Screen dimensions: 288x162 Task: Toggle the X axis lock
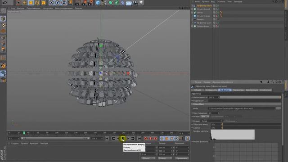click(x=51, y=3)
